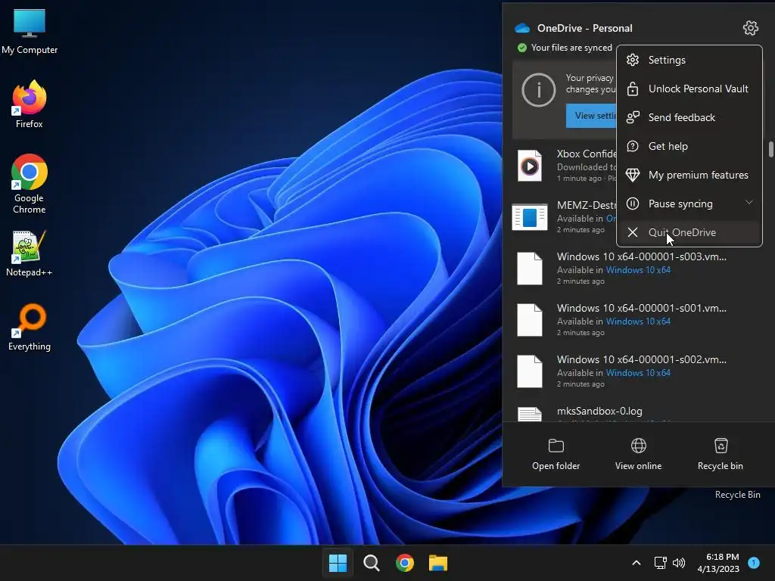This screenshot has width=775, height=581.
Task: Open Windows 10 x64-000001-s002.vm file icon
Action: [529, 371]
